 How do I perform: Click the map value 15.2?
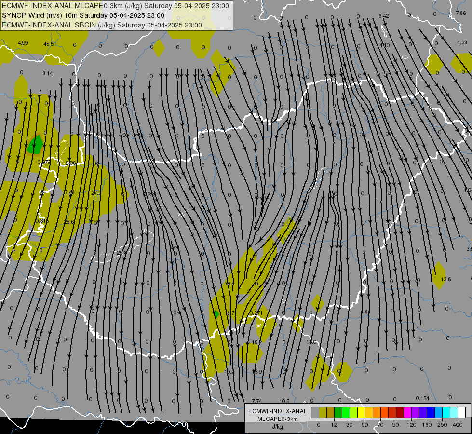tap(257, 342)
